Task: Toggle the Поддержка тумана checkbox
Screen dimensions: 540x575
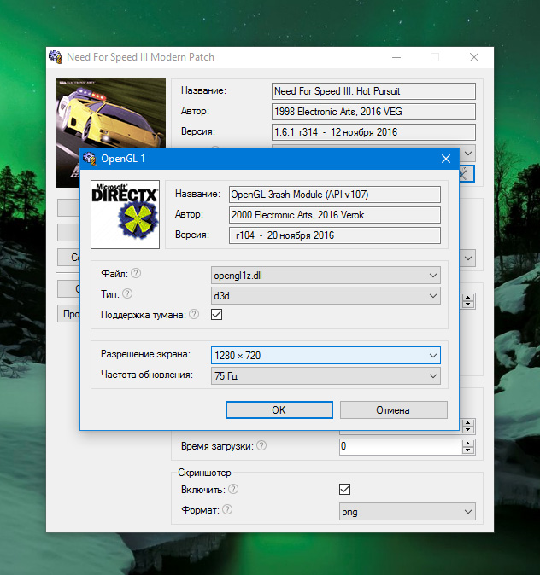Action: click(217, 314)
